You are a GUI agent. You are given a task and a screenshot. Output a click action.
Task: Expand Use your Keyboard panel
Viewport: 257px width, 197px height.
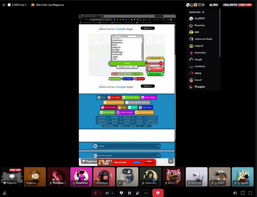(127, 155)
